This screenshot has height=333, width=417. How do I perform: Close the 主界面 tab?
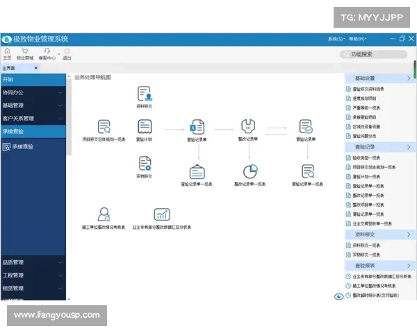click(36, 68)
